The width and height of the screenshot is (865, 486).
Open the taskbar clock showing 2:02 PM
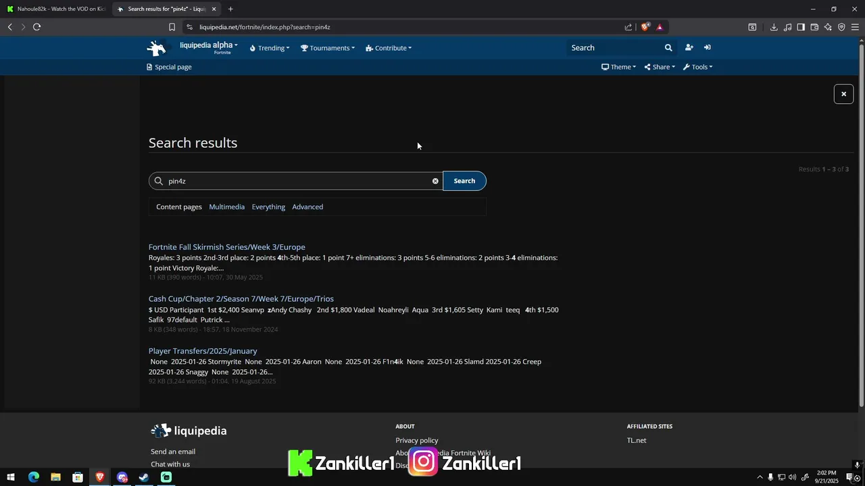[x=826, y=477]
